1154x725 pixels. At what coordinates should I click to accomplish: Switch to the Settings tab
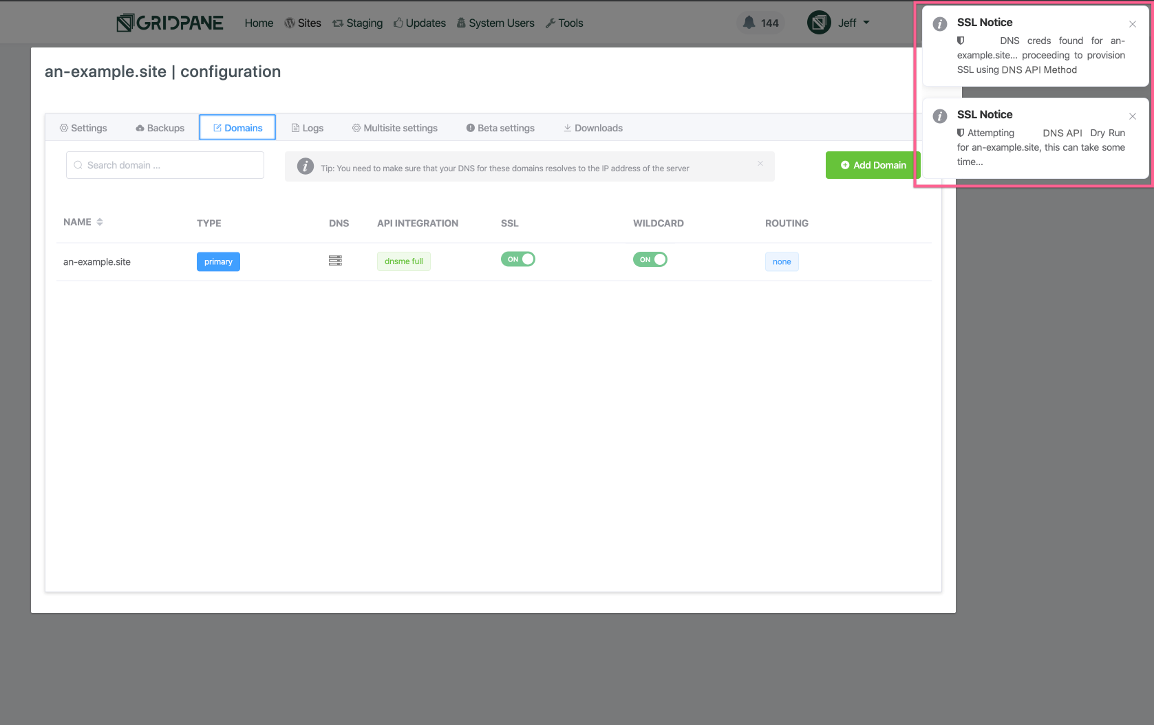click(83, 128)
